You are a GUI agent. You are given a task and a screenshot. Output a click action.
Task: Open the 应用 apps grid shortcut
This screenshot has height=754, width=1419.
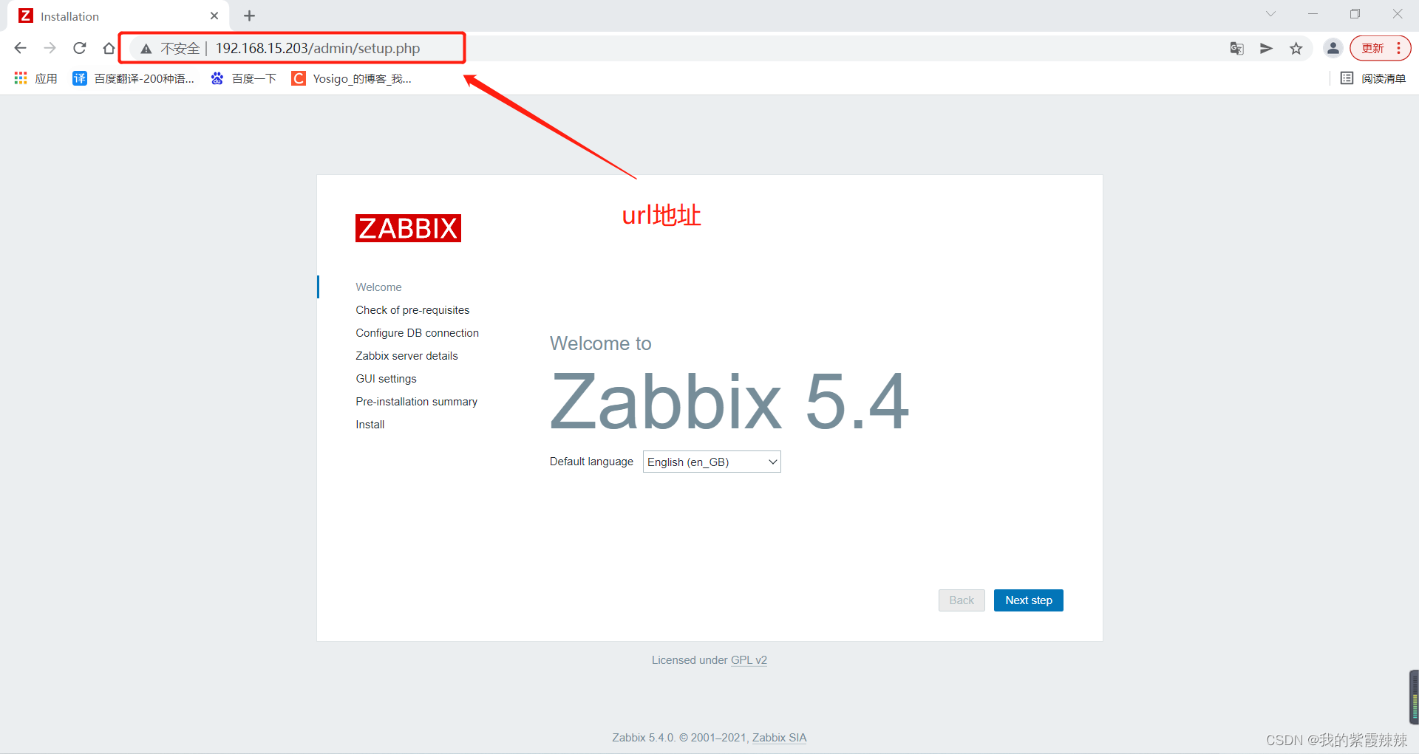[35, 78]
